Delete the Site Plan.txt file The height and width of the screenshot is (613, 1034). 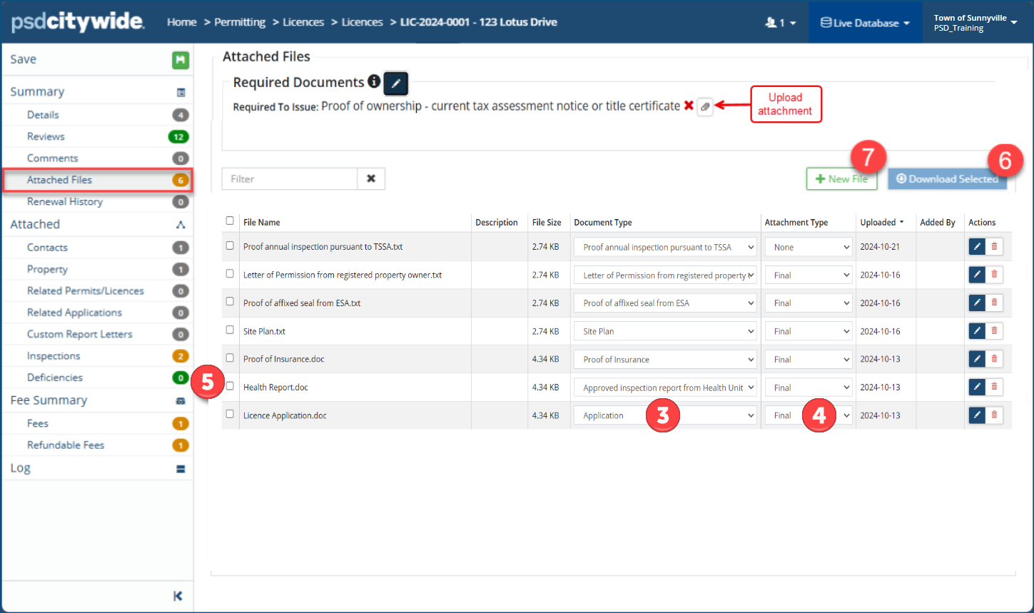click(994, 330)
